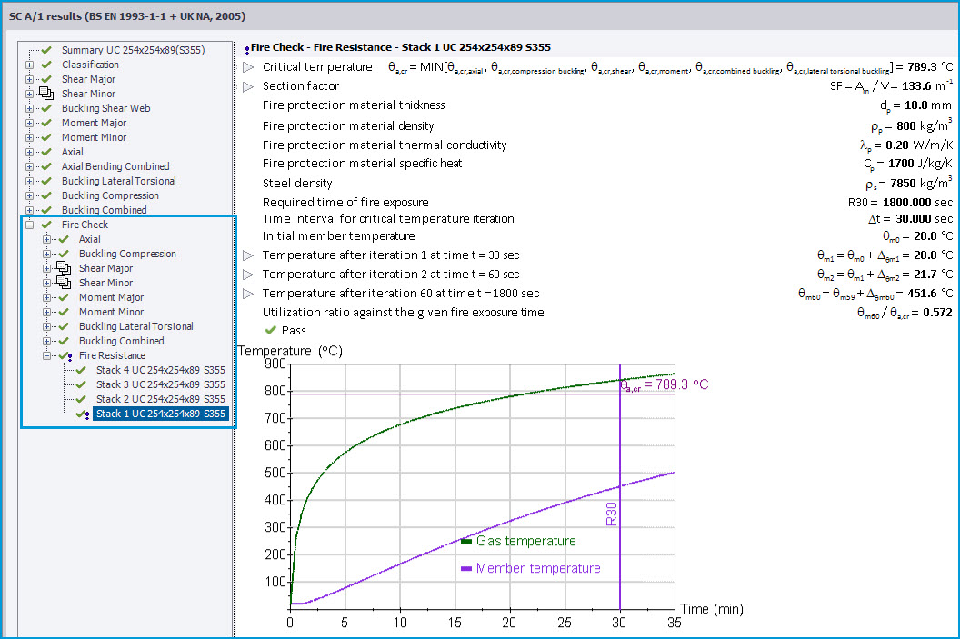
Task: Click the green Gas temperature color swatch in the legend
Action: coord(466,540)
